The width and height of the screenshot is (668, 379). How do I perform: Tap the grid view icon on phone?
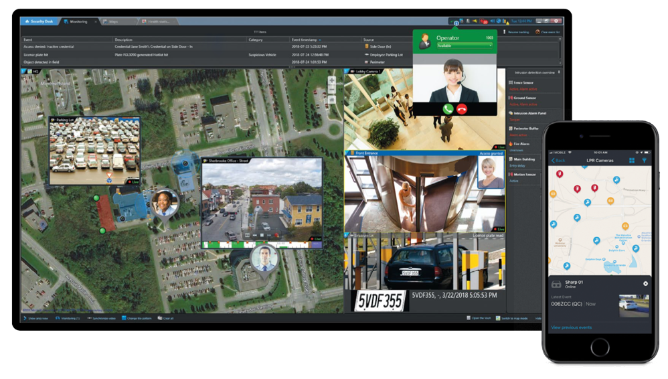(632, 161)
